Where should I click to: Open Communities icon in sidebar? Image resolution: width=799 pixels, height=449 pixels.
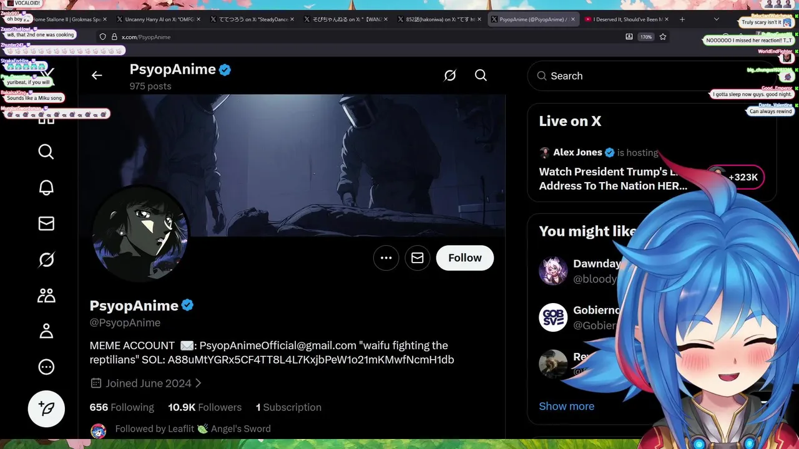(46, 296)
